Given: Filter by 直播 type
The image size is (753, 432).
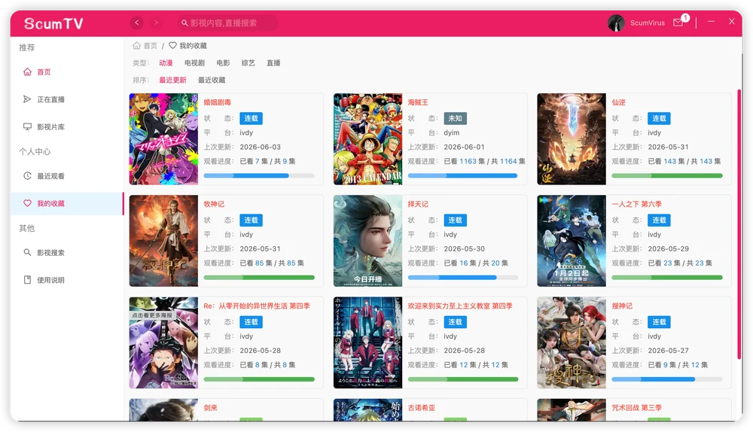Looking at the screenshot, I should [x=274, y=63].
